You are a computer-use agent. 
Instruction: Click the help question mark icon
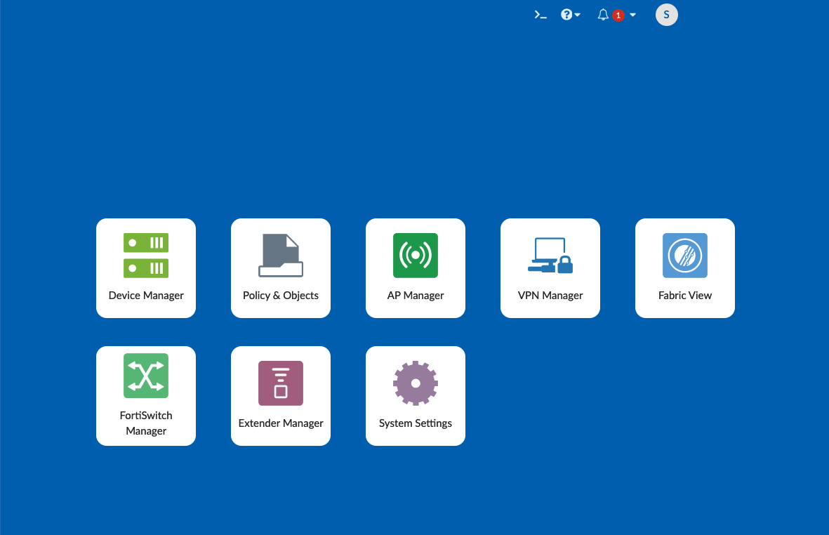[566, 15]
